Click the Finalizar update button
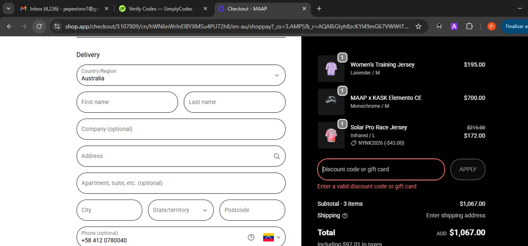 click(x=515, y=26)
